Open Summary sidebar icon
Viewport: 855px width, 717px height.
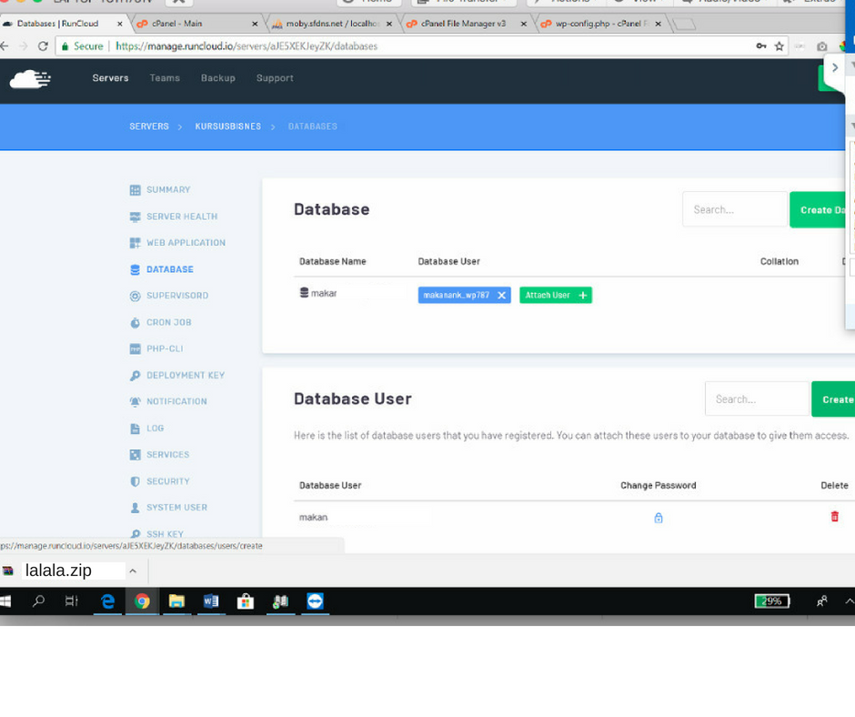135,190
